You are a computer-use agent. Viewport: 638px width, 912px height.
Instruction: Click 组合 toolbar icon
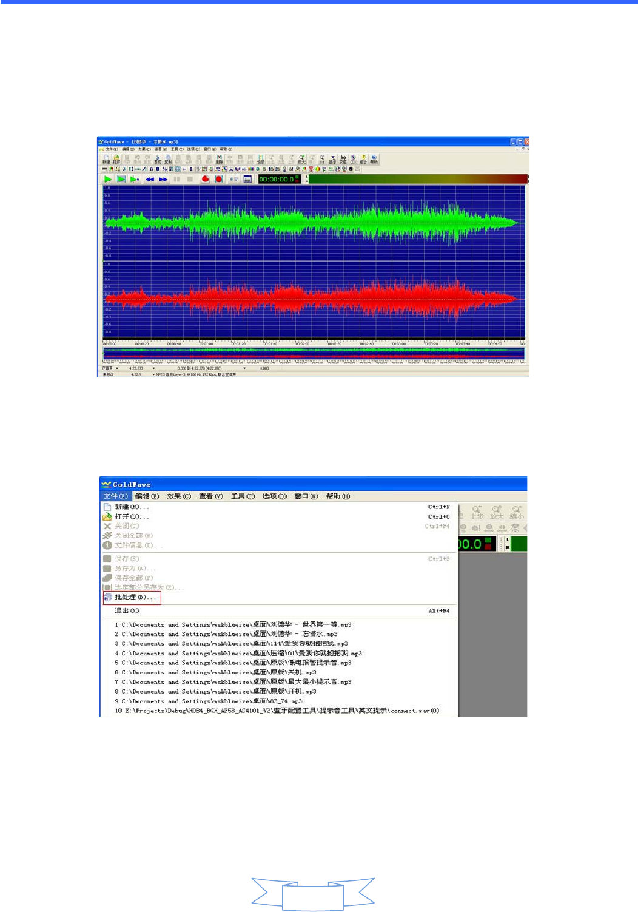(x=363, y=159)
